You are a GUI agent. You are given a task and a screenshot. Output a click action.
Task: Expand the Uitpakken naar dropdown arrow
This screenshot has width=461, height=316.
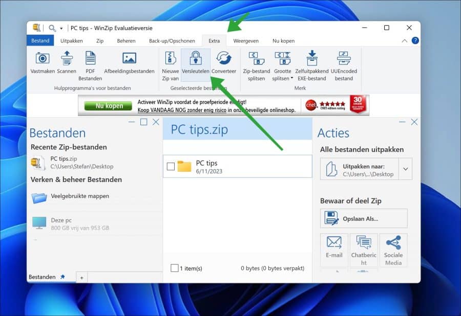406,169
